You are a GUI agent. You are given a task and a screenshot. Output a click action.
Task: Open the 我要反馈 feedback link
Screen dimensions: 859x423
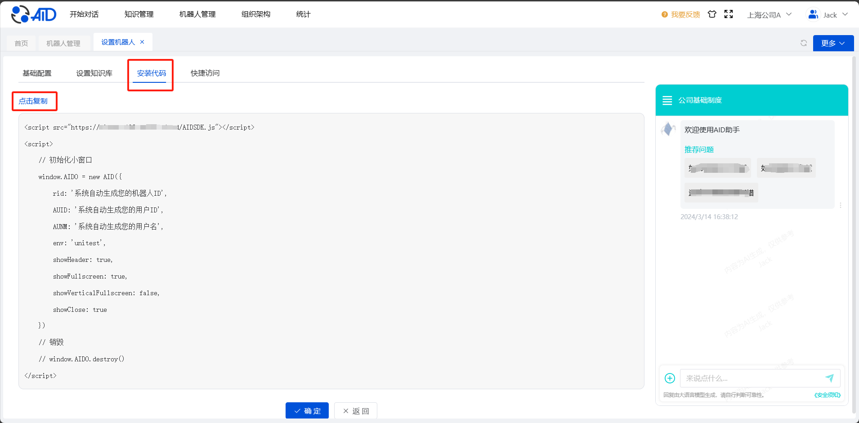685,15
